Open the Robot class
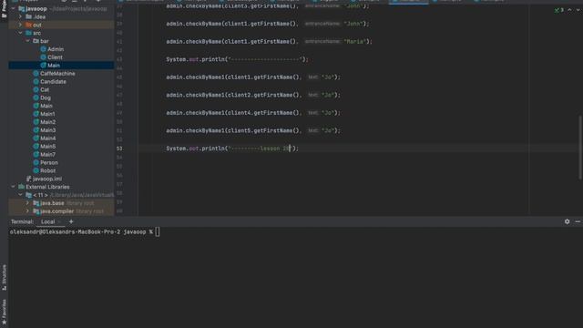 coord(47,170)
